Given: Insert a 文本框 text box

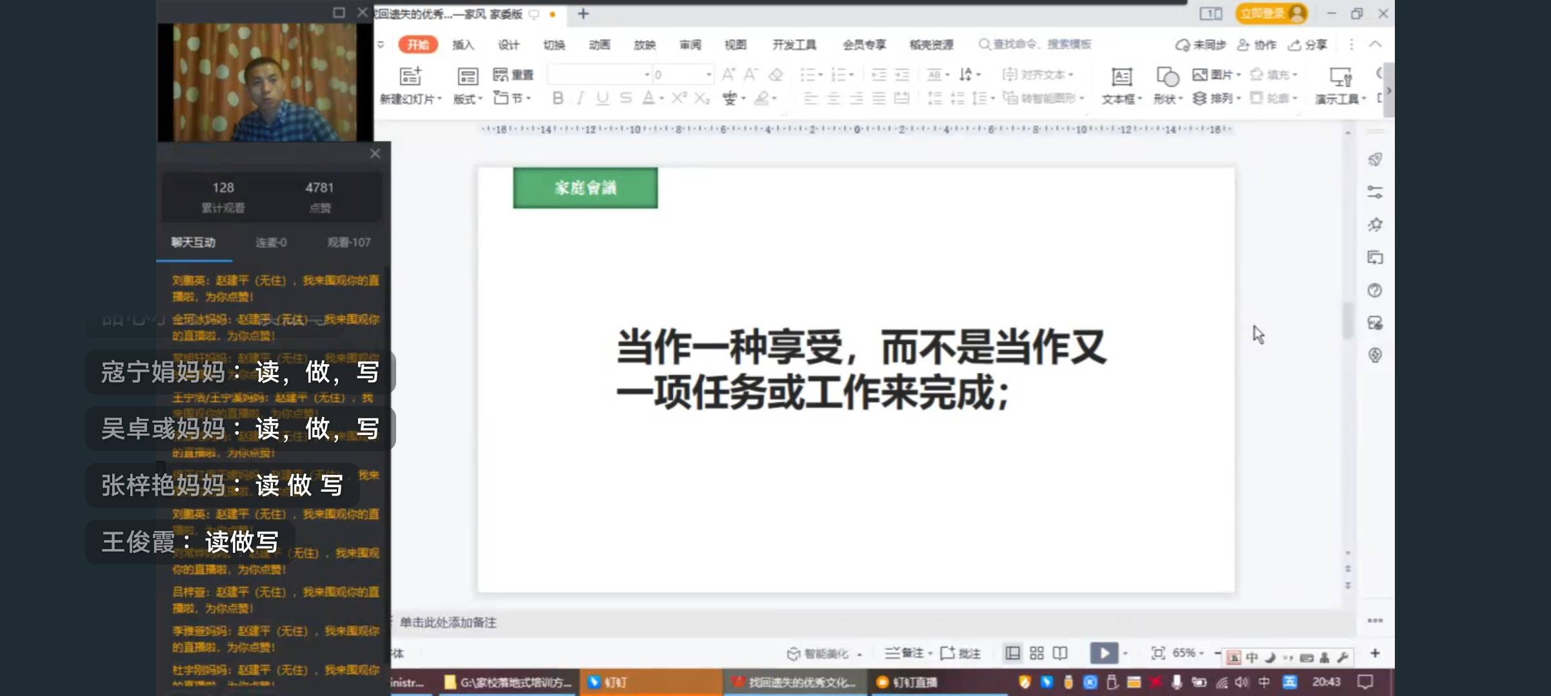Looking at the screenshot, I should 1121,84.
